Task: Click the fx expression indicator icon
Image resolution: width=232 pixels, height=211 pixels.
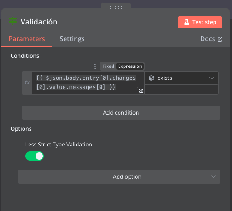Action: 27,83
